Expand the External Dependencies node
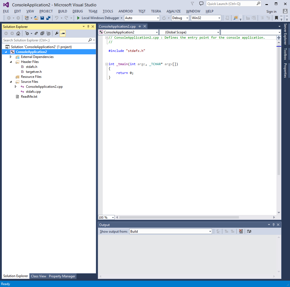This screenshot has width=290, height=287. (x=11, y=57)
